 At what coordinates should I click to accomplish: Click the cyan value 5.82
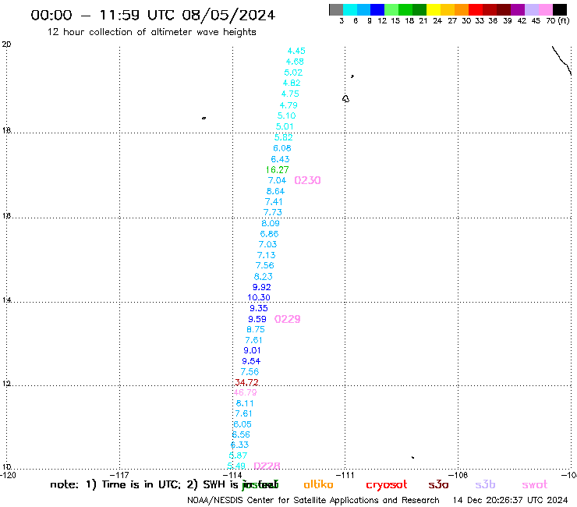click(283, 137)
